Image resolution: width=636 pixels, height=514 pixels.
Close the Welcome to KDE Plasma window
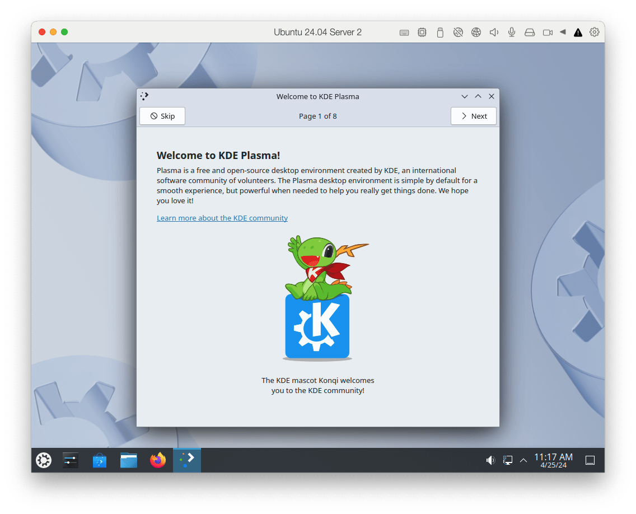(x=491, y=96)
